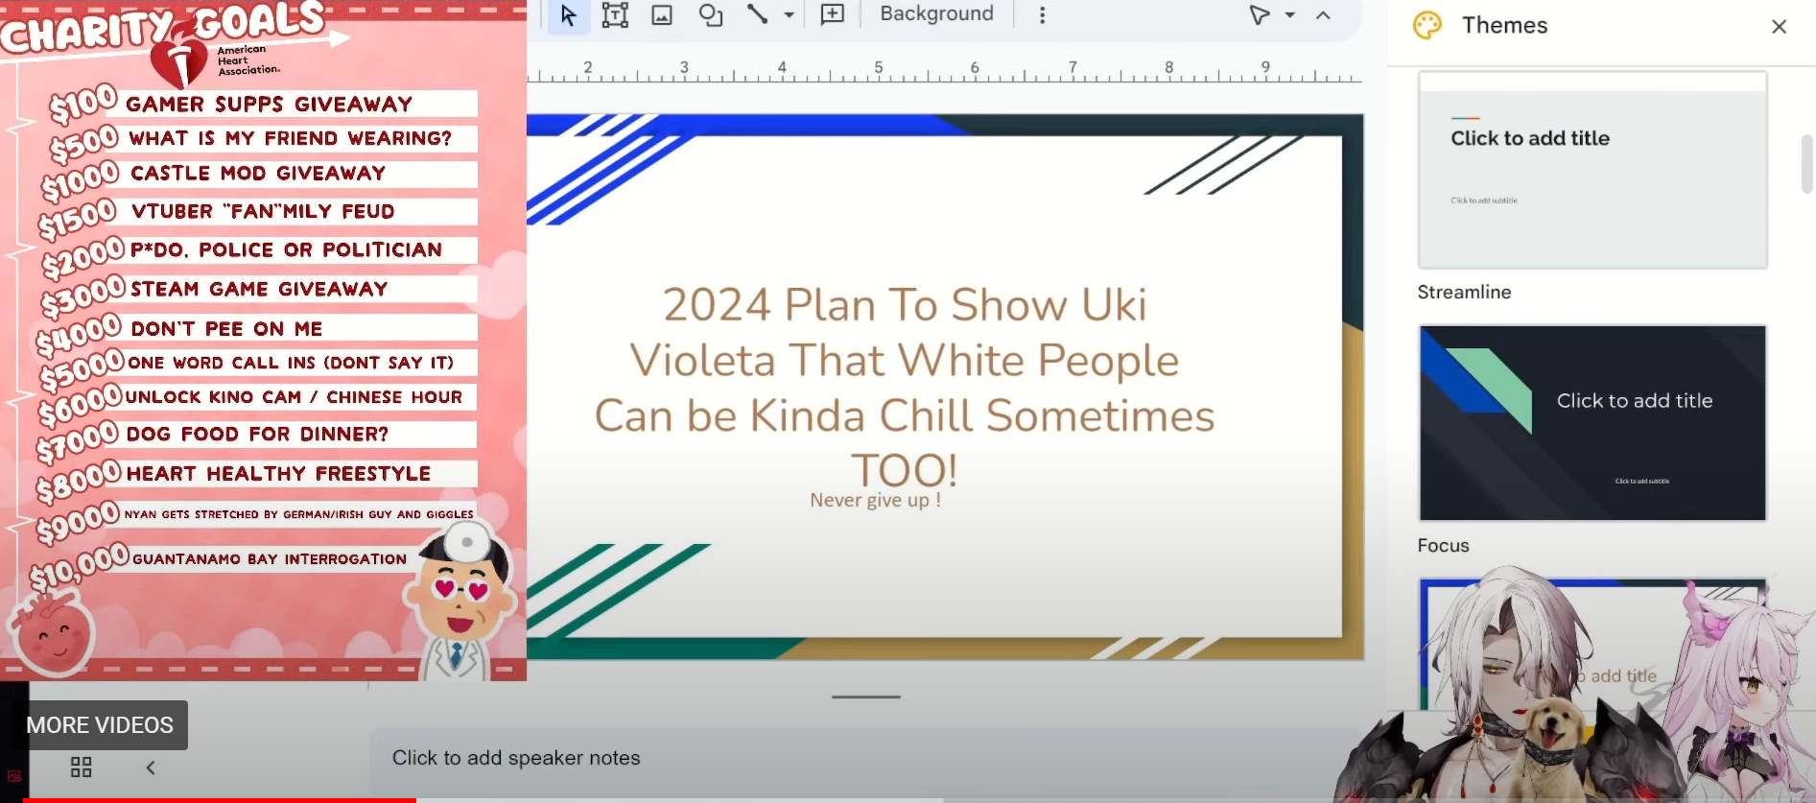
Task: Click "CASTLE MOD GIVEAWAY" goal text
Action: (258, 173)
